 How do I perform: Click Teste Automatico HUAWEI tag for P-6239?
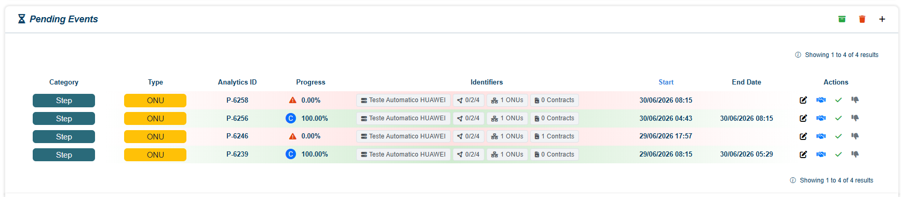pyautogui.click(x=403, y=154)
